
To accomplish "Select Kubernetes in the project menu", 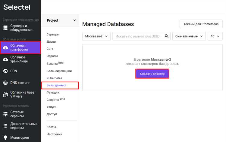I will coord(55,78).
